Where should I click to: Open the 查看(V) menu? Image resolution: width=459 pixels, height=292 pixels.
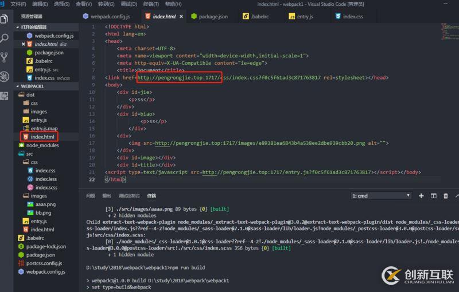(x=84, y=4)
